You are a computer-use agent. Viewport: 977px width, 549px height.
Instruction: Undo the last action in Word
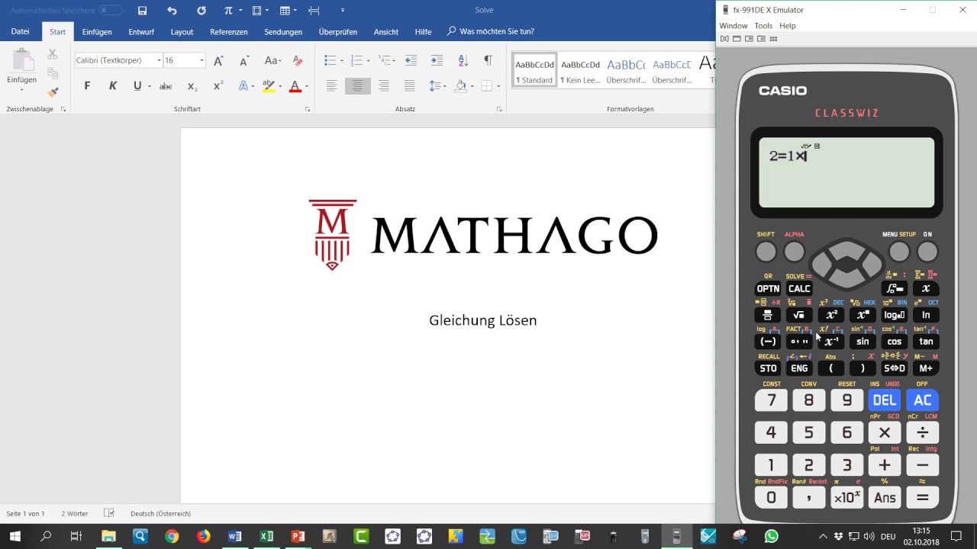[172, 11]
